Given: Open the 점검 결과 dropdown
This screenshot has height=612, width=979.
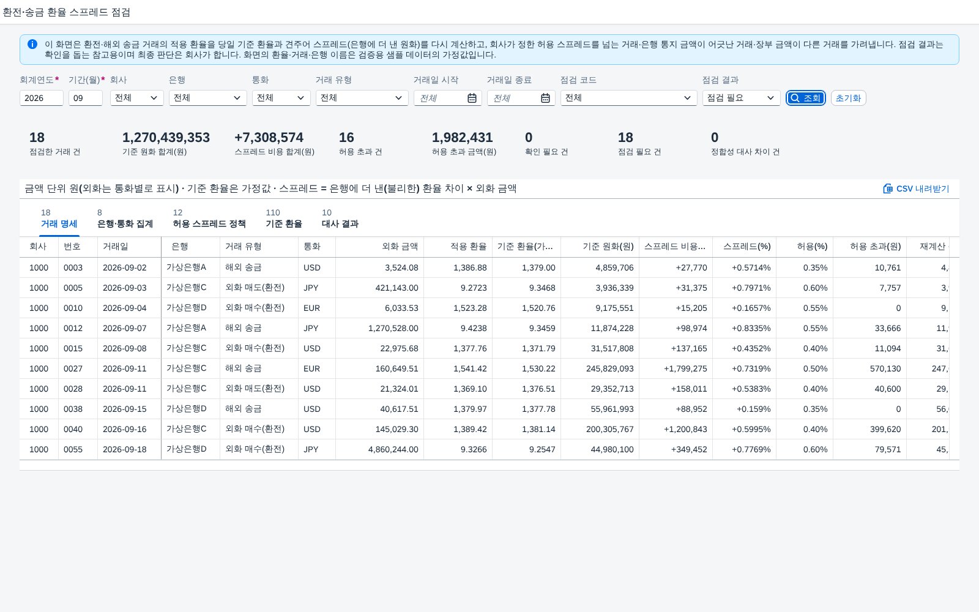Looking at the screenshot, I should click(x=742, y=98).
